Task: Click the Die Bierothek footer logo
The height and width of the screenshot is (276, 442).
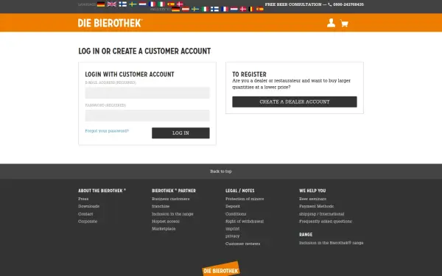Action: point(221,269)
